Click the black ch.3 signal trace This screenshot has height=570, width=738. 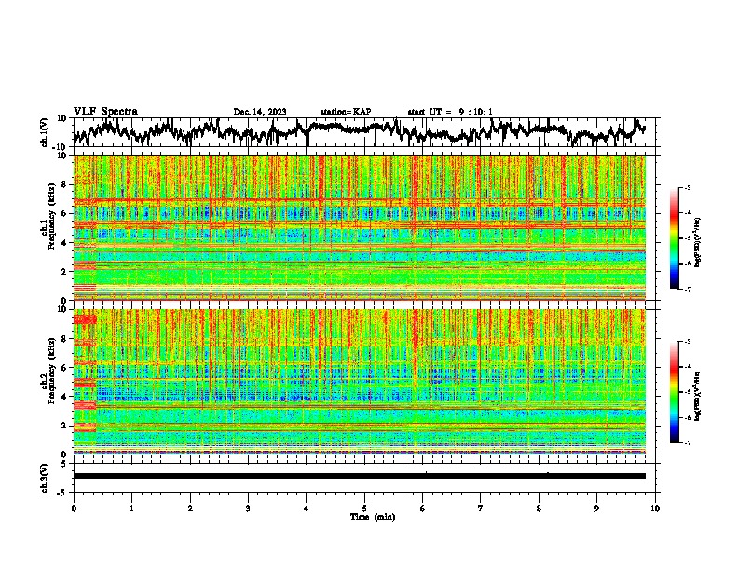pyautogui.click(x=360, y=476)
